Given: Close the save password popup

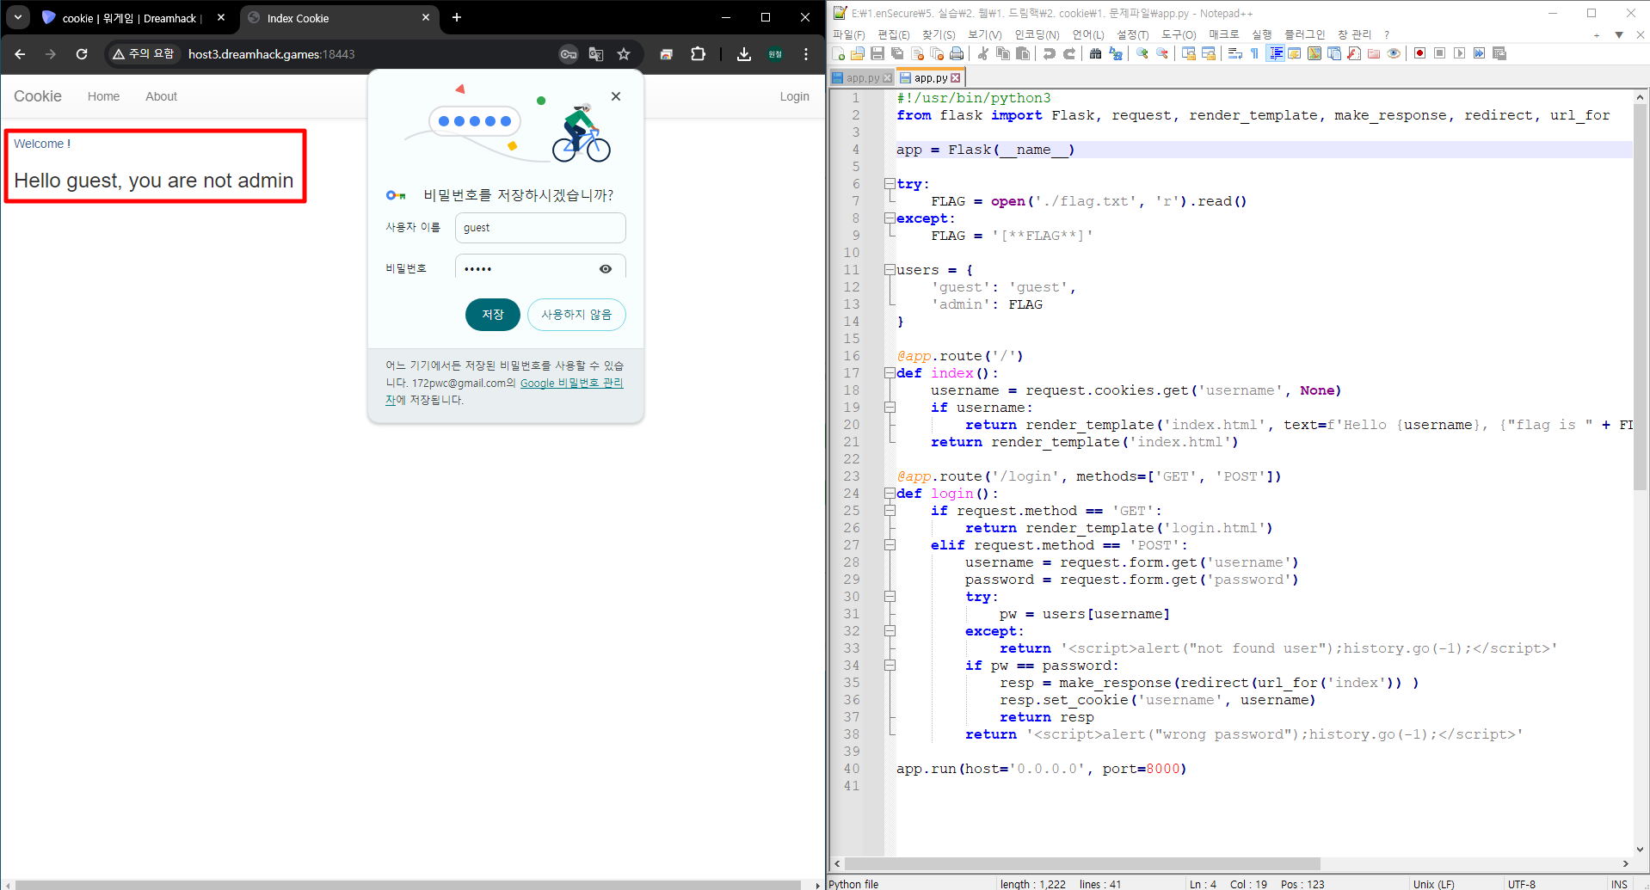Looking at the screenshot, I should [616, 96].
